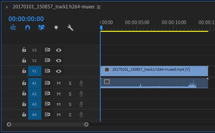This screenshot has width=215, height=133.
Task: Toggle lock on track A1
Action: 24,83
